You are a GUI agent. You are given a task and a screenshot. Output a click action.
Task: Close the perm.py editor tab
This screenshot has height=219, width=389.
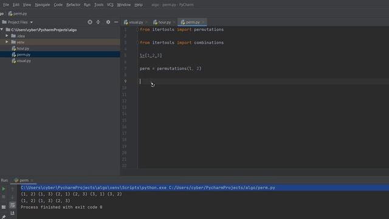click(203, 22)
